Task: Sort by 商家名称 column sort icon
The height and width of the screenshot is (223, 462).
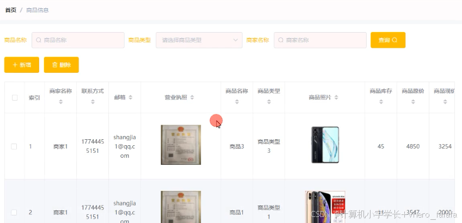Action: point(60,102)
